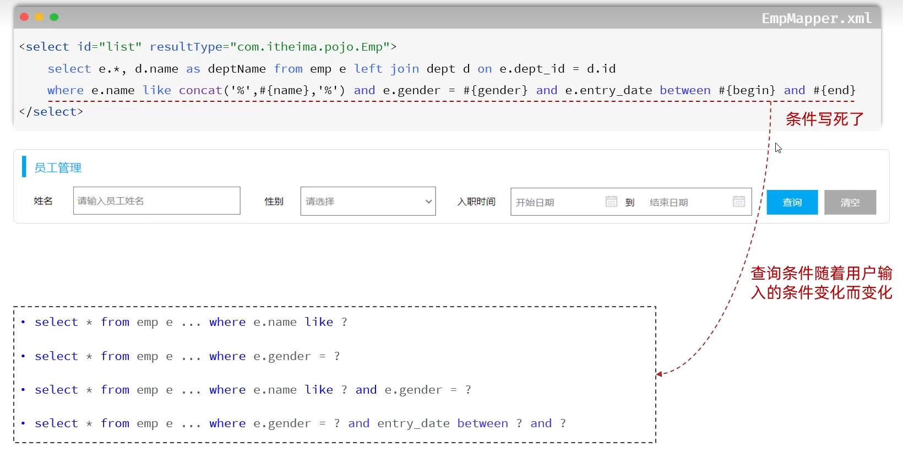903x452 pixels.
Task: Click the 入职时间 field label
Action: coord(476,202)
